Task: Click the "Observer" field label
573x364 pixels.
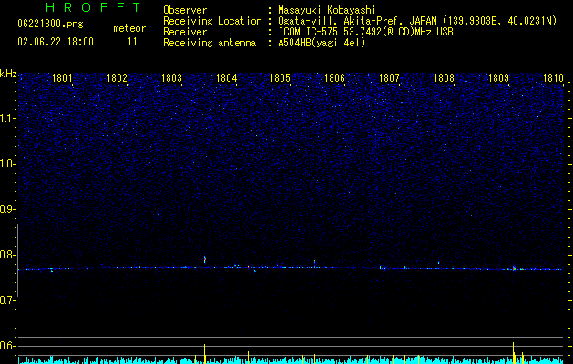Action: pos(185,10)
